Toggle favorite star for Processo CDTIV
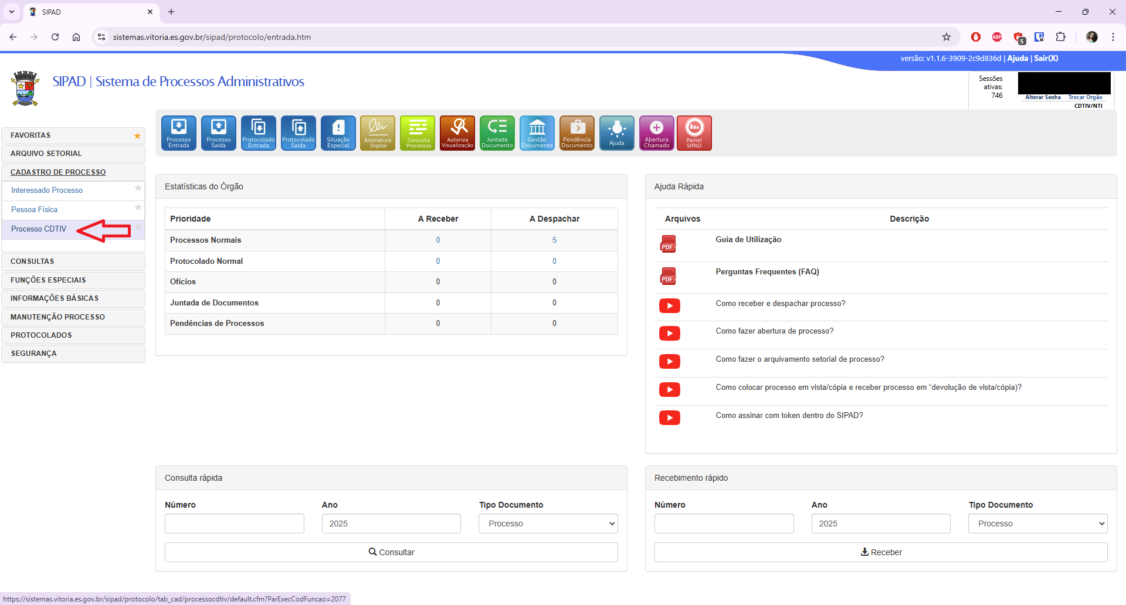 pyautogui.click(x=138, y=227)
